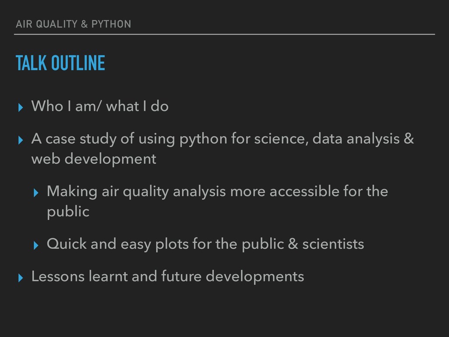Select the sub-bullet arrow before "Quick and easy plots"

coord(36,245)
